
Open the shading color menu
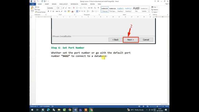coord(94,11)
